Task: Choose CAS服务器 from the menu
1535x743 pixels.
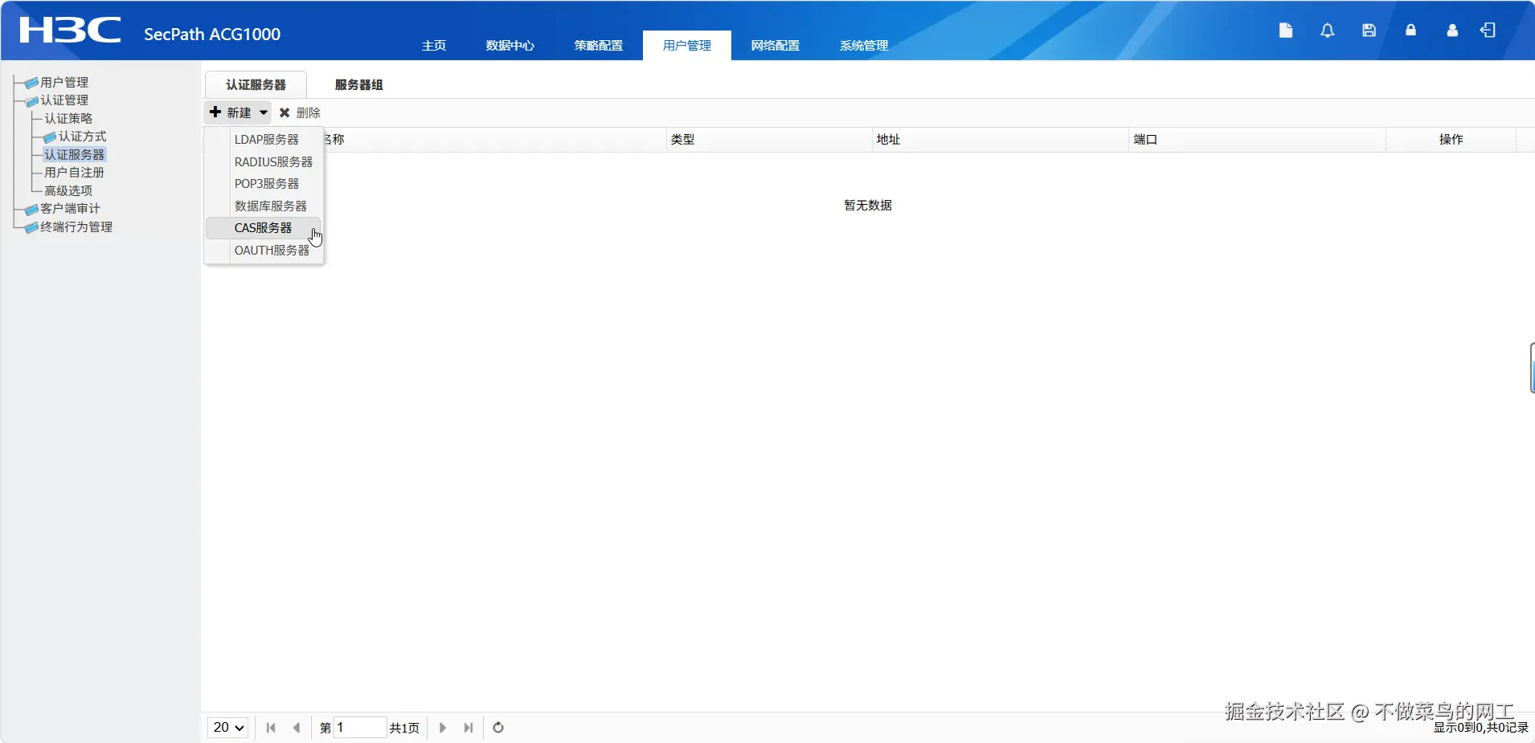Action: coord(264,228)
